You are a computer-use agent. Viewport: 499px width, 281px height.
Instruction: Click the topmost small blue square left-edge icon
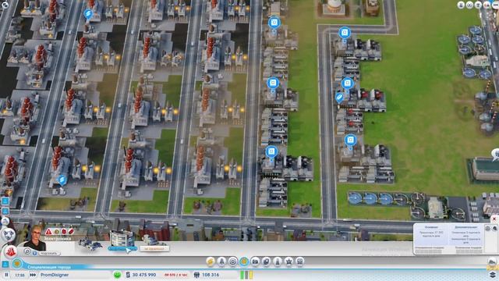click(x=5, y=201)
